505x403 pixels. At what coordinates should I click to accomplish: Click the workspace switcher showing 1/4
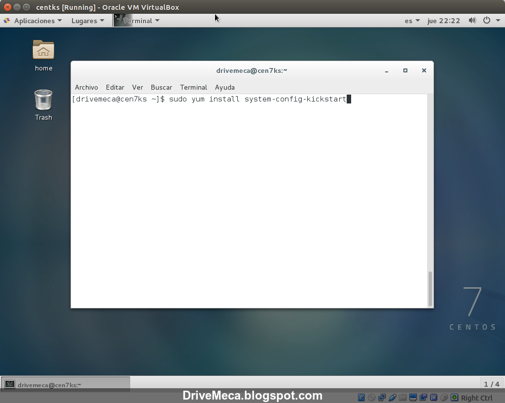click(491, 384)
